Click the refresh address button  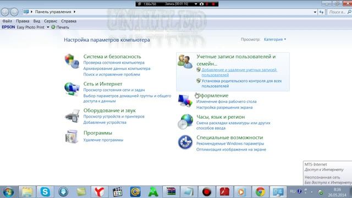pyautogui.click(x=321, y=12)
